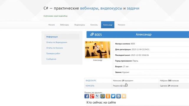Click the Город проживания Пермь row
This screenshot has width=189, height=106.
click(151, 61)
